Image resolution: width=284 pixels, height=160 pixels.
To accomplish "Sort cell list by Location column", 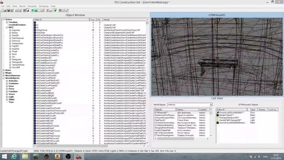I will point(204,110).
